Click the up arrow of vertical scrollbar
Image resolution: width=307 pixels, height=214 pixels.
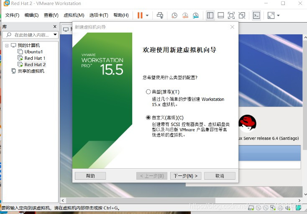305,37
